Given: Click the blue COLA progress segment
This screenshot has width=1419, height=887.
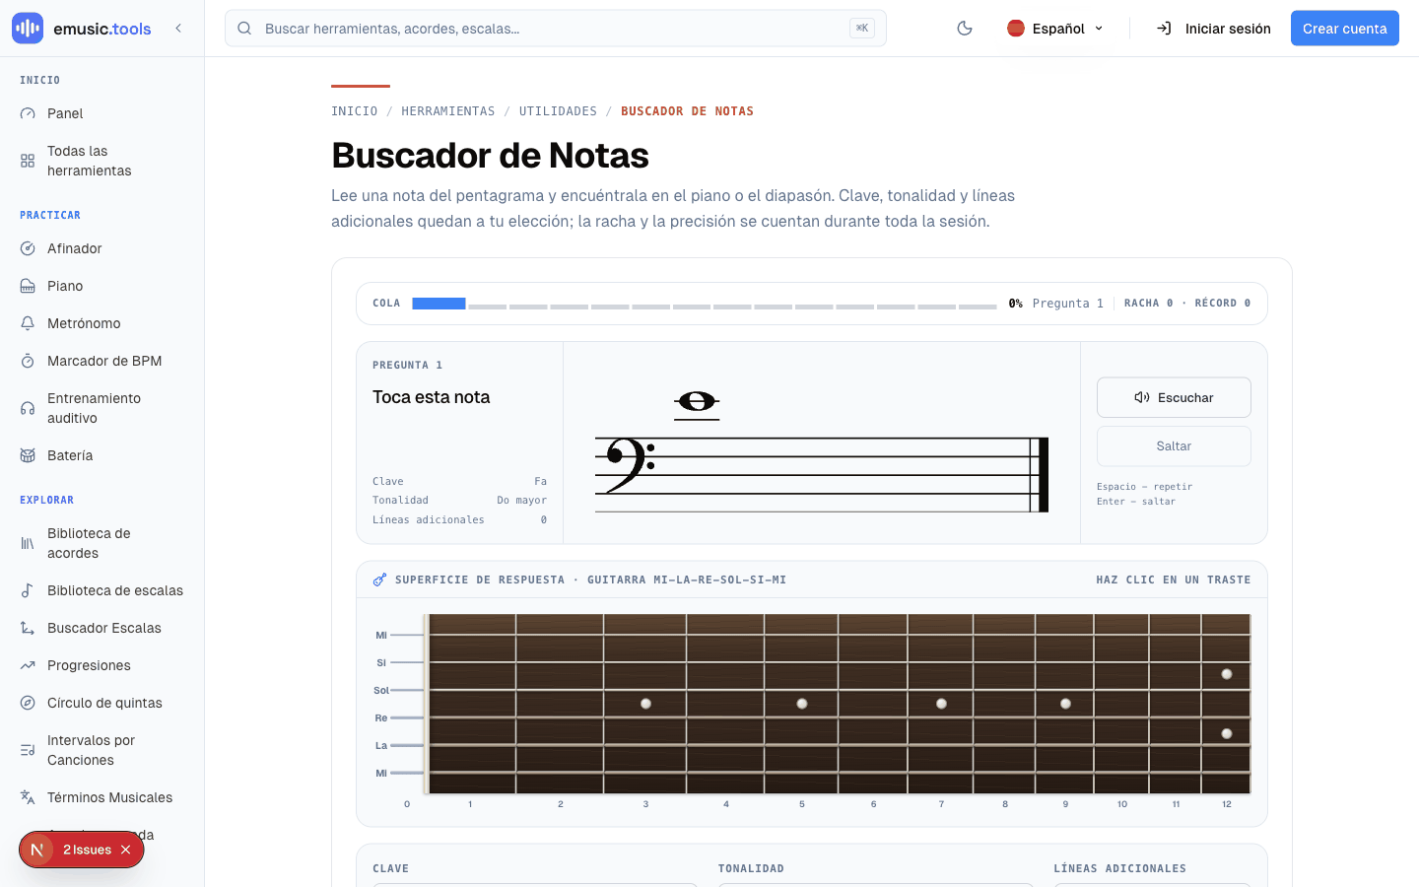Looking at the screenshot, I should [x=439, y=304].
